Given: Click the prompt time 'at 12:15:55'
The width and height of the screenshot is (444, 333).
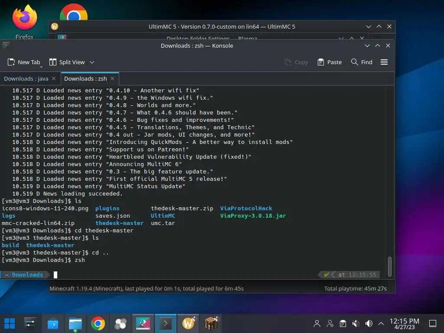Looking at the screenshot, I should (x=357, y=274).
